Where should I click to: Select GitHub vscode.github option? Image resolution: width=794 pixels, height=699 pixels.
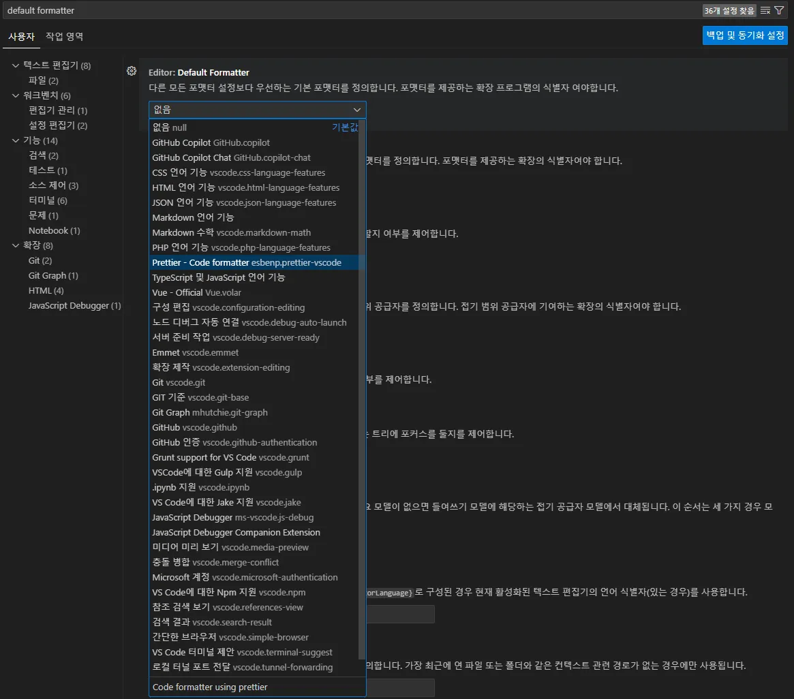click(x=254, y=427)
